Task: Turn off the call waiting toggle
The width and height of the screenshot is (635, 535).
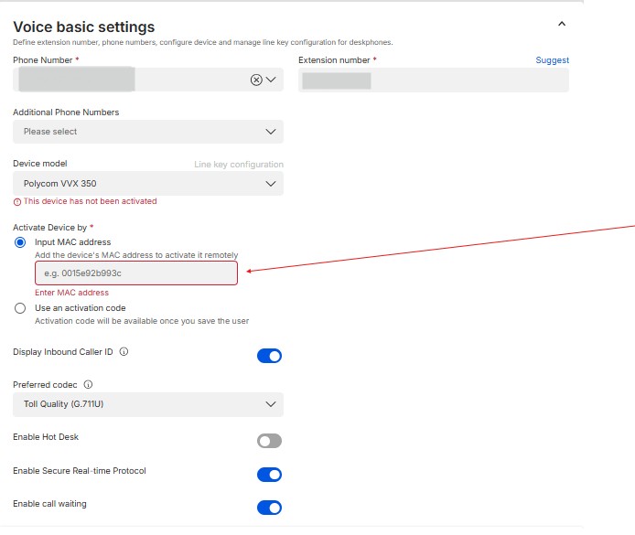Action: click(269, 508)
